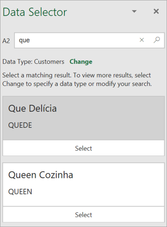Open the task pane options dropdown arrow
This screenshot has height=227, width=167.
(134, 11)
